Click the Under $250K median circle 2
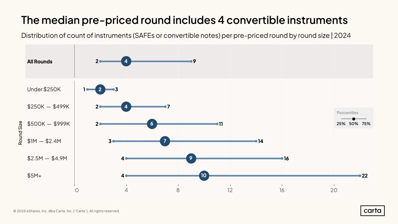Screen dimensions: 398x224 [100, 89]
